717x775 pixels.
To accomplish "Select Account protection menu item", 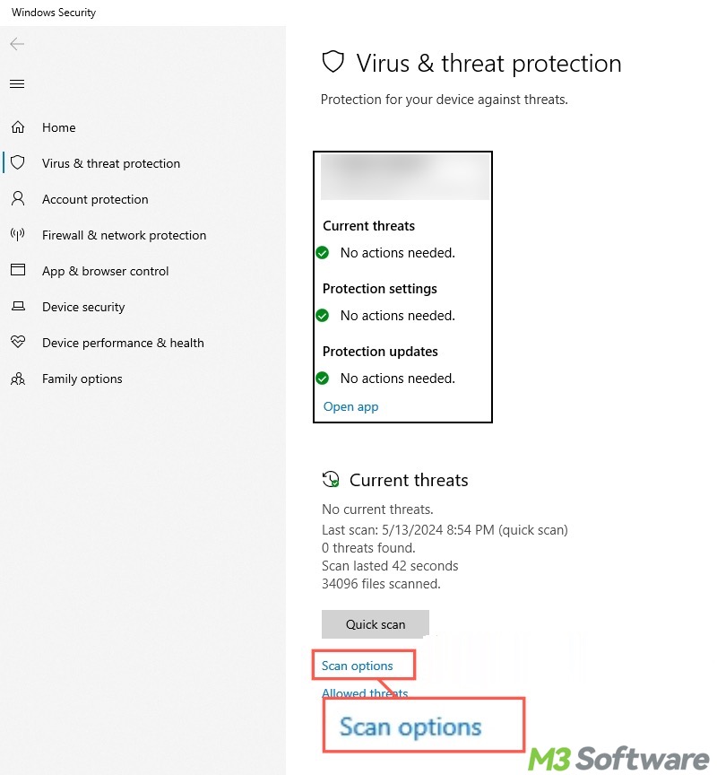I will click(95, 199).
